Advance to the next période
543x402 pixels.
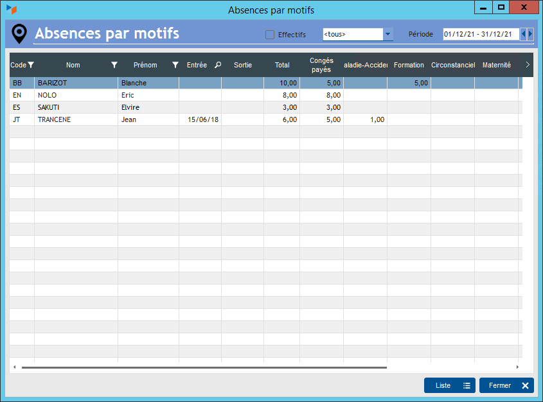[x=530, y=34]
